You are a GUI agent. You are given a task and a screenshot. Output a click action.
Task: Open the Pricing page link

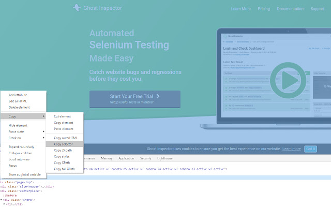(x=264, y=9)
